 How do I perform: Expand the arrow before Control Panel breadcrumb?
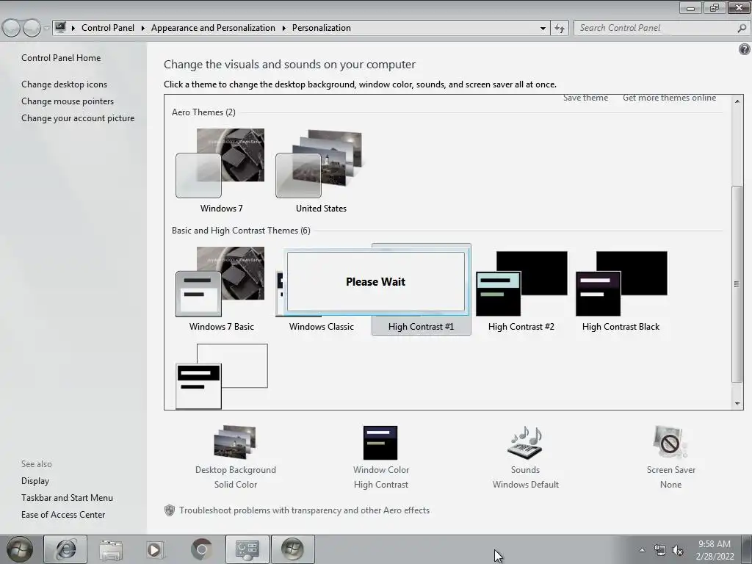click(x=73, y=29)
